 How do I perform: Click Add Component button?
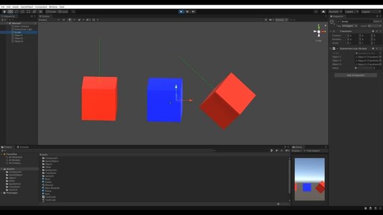pyautogui.click(x=355, y=75)
